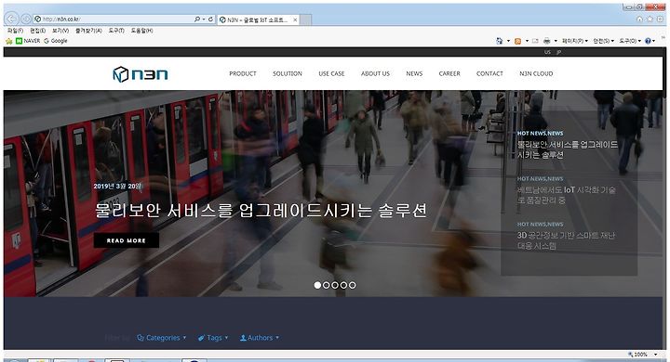670x362 pixels.
Task: Open the ABOUT US nav item
Action: coord(375,73)
